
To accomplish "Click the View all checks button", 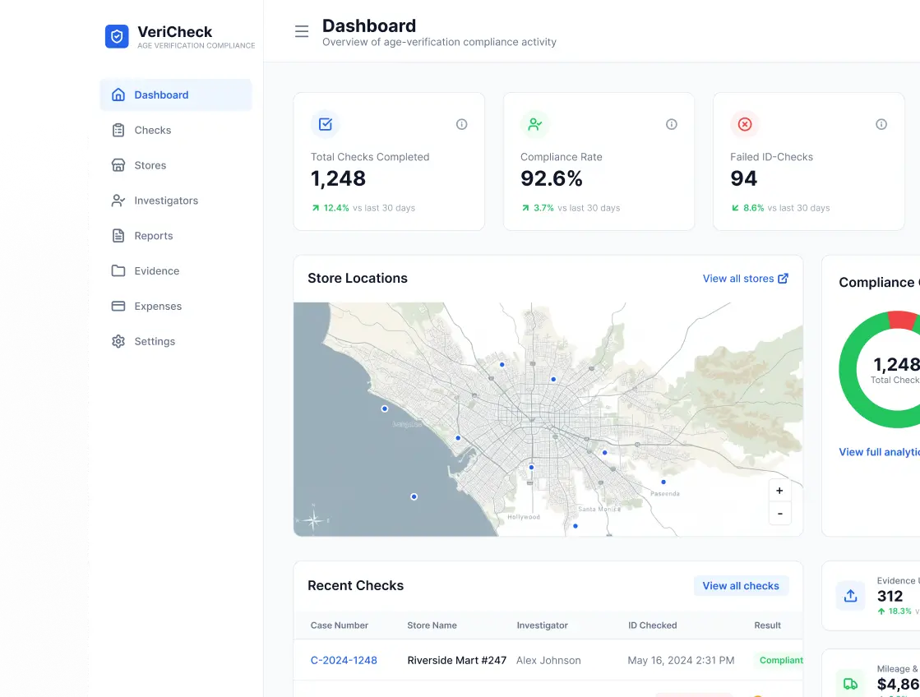I will click(x=741, y=586).
